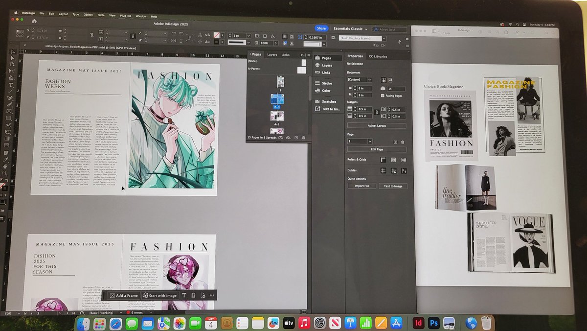Click the Text to Image button
587x331 pixels.
coord(393,186)
